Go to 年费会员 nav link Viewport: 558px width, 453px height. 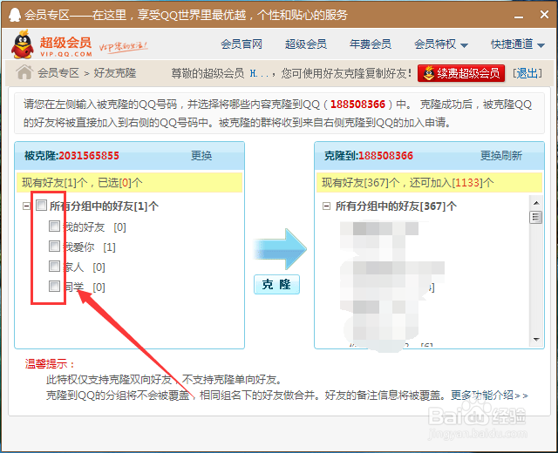pos(370,44)
